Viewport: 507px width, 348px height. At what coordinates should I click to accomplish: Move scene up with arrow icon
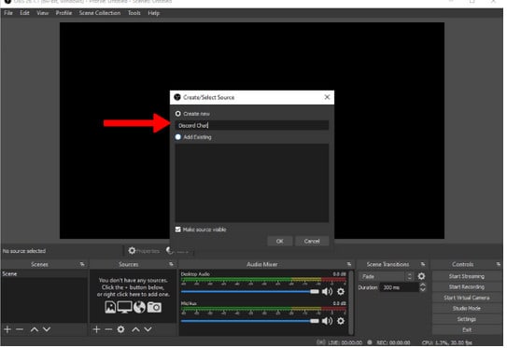[x=35, y=330]
